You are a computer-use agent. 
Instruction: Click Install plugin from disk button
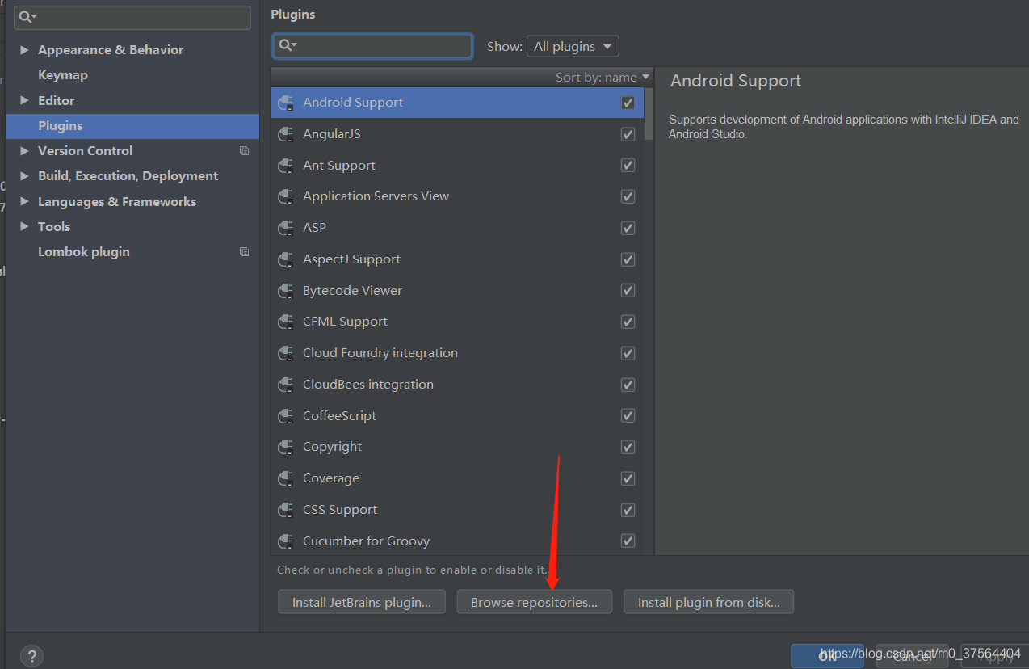pos(708,602)
